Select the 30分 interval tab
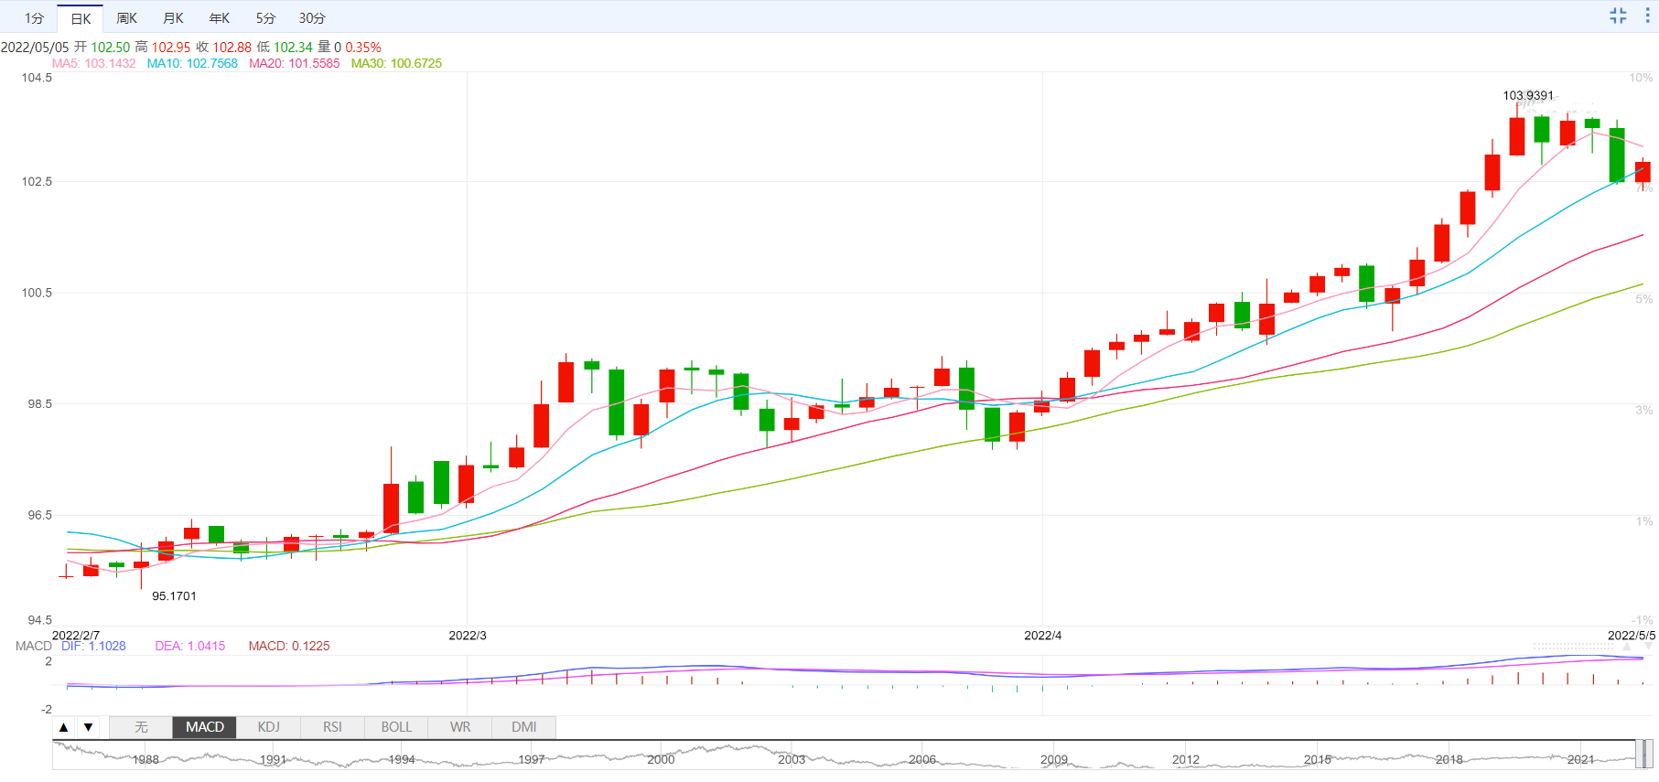This screenshot has height=782, width=1659. [312, 18]
